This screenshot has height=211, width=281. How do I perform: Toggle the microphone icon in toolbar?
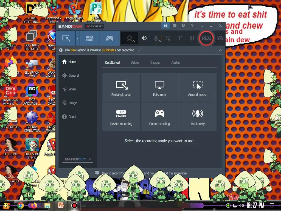click(x=156, y=38)
